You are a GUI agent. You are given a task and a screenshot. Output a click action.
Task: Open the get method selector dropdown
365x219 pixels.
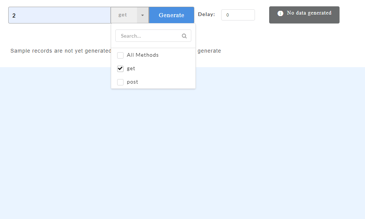pos(130,15)
